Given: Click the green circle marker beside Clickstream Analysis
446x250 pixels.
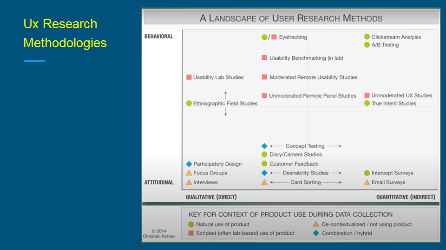Looking at the screenshot, I should 367,37.
